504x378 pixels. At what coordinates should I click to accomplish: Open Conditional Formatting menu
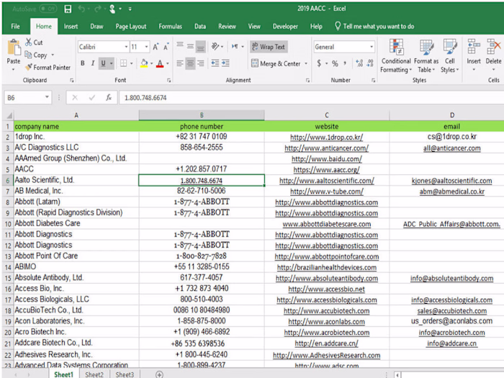click(396, 56)
